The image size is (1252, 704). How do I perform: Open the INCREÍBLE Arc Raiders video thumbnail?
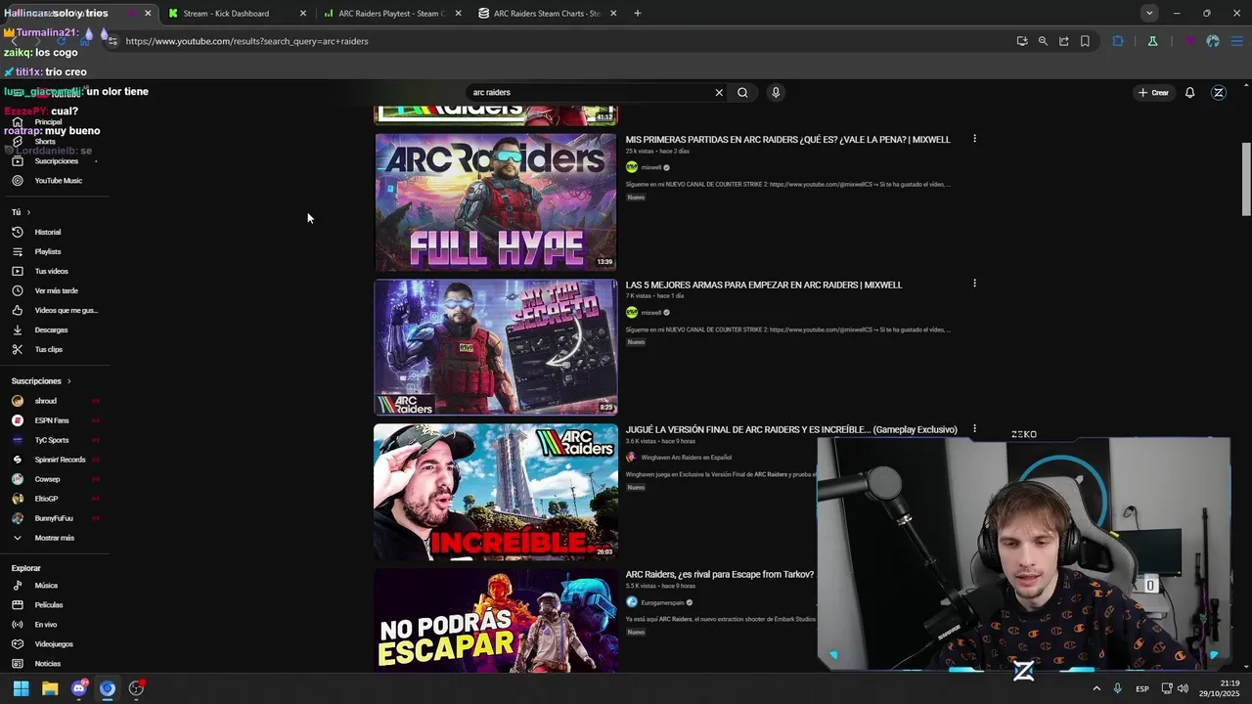(x=496, y=492)
